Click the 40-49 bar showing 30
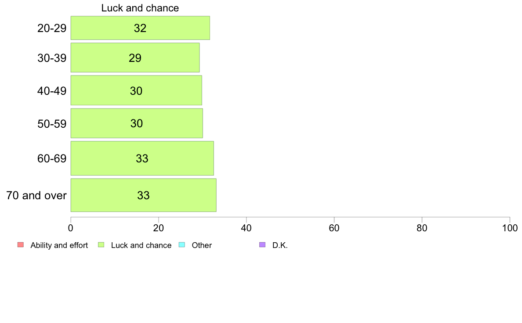The image size is (522, 323). 136,90
